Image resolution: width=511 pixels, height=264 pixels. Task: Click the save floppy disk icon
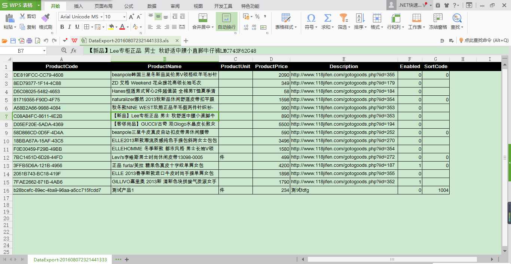tap(13, 41)
